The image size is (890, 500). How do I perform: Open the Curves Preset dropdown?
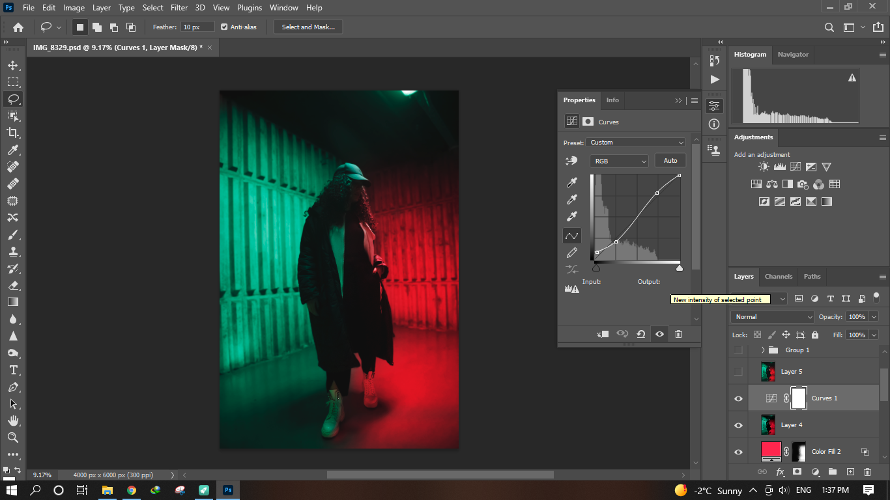pos(636,143)
